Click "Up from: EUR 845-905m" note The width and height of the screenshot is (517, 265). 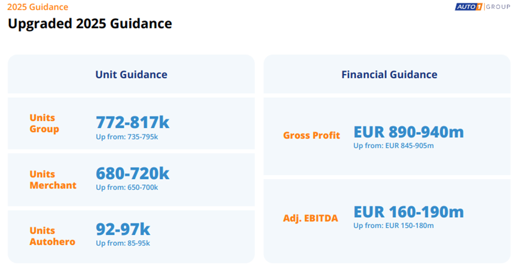[x=393, y=146]
